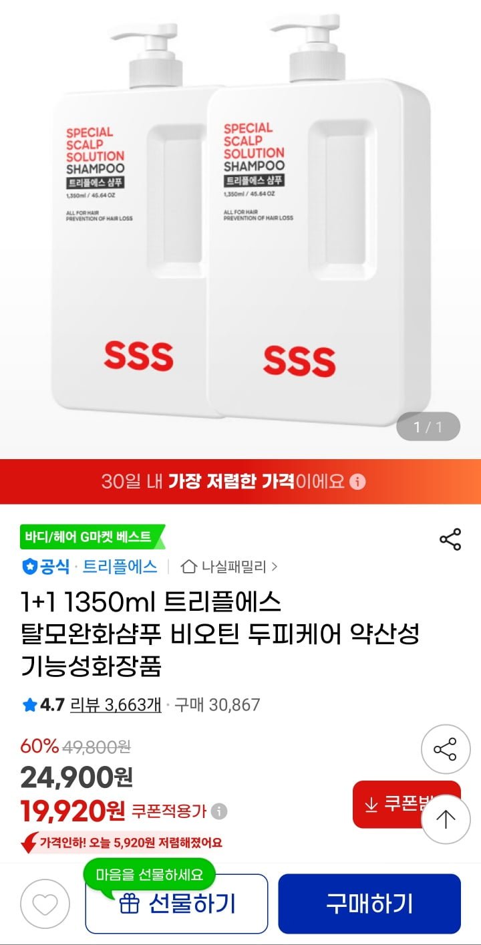481x945 pixels.
Task: Tap the home icon beside 나실패밀리
Action: (x=189, y=567)
